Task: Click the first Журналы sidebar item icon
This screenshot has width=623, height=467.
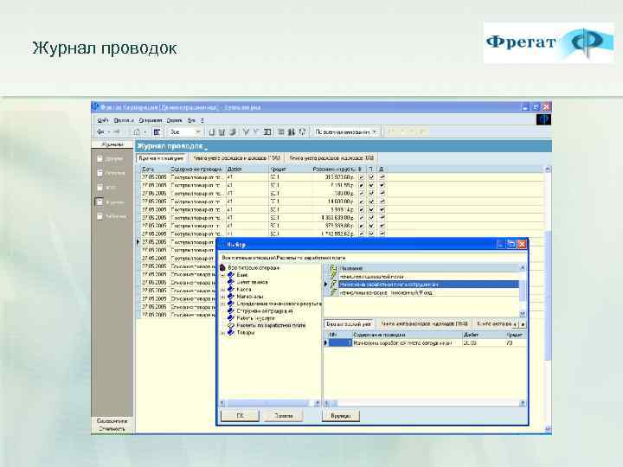Action: coord(100,158)
